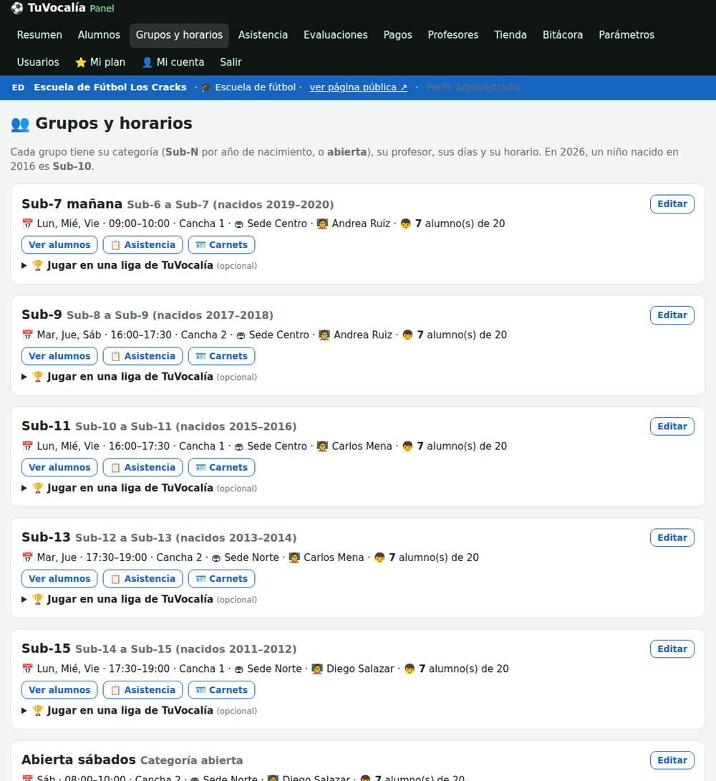Open Carnets for the Sub-15 group

point(221,690)
